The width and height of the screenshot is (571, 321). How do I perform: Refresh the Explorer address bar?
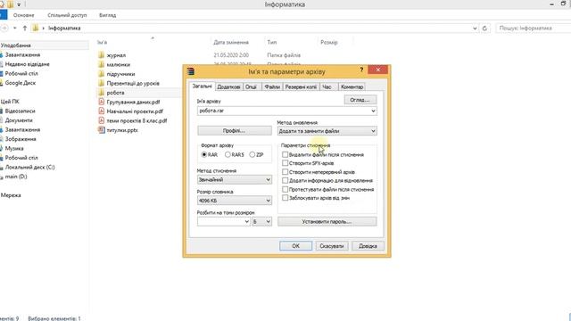click(484, 28)
